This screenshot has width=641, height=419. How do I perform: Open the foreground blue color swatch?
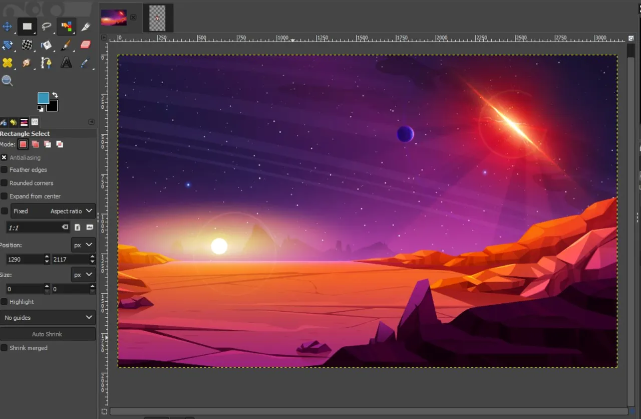pyautogui.click(x=43, y=98)
